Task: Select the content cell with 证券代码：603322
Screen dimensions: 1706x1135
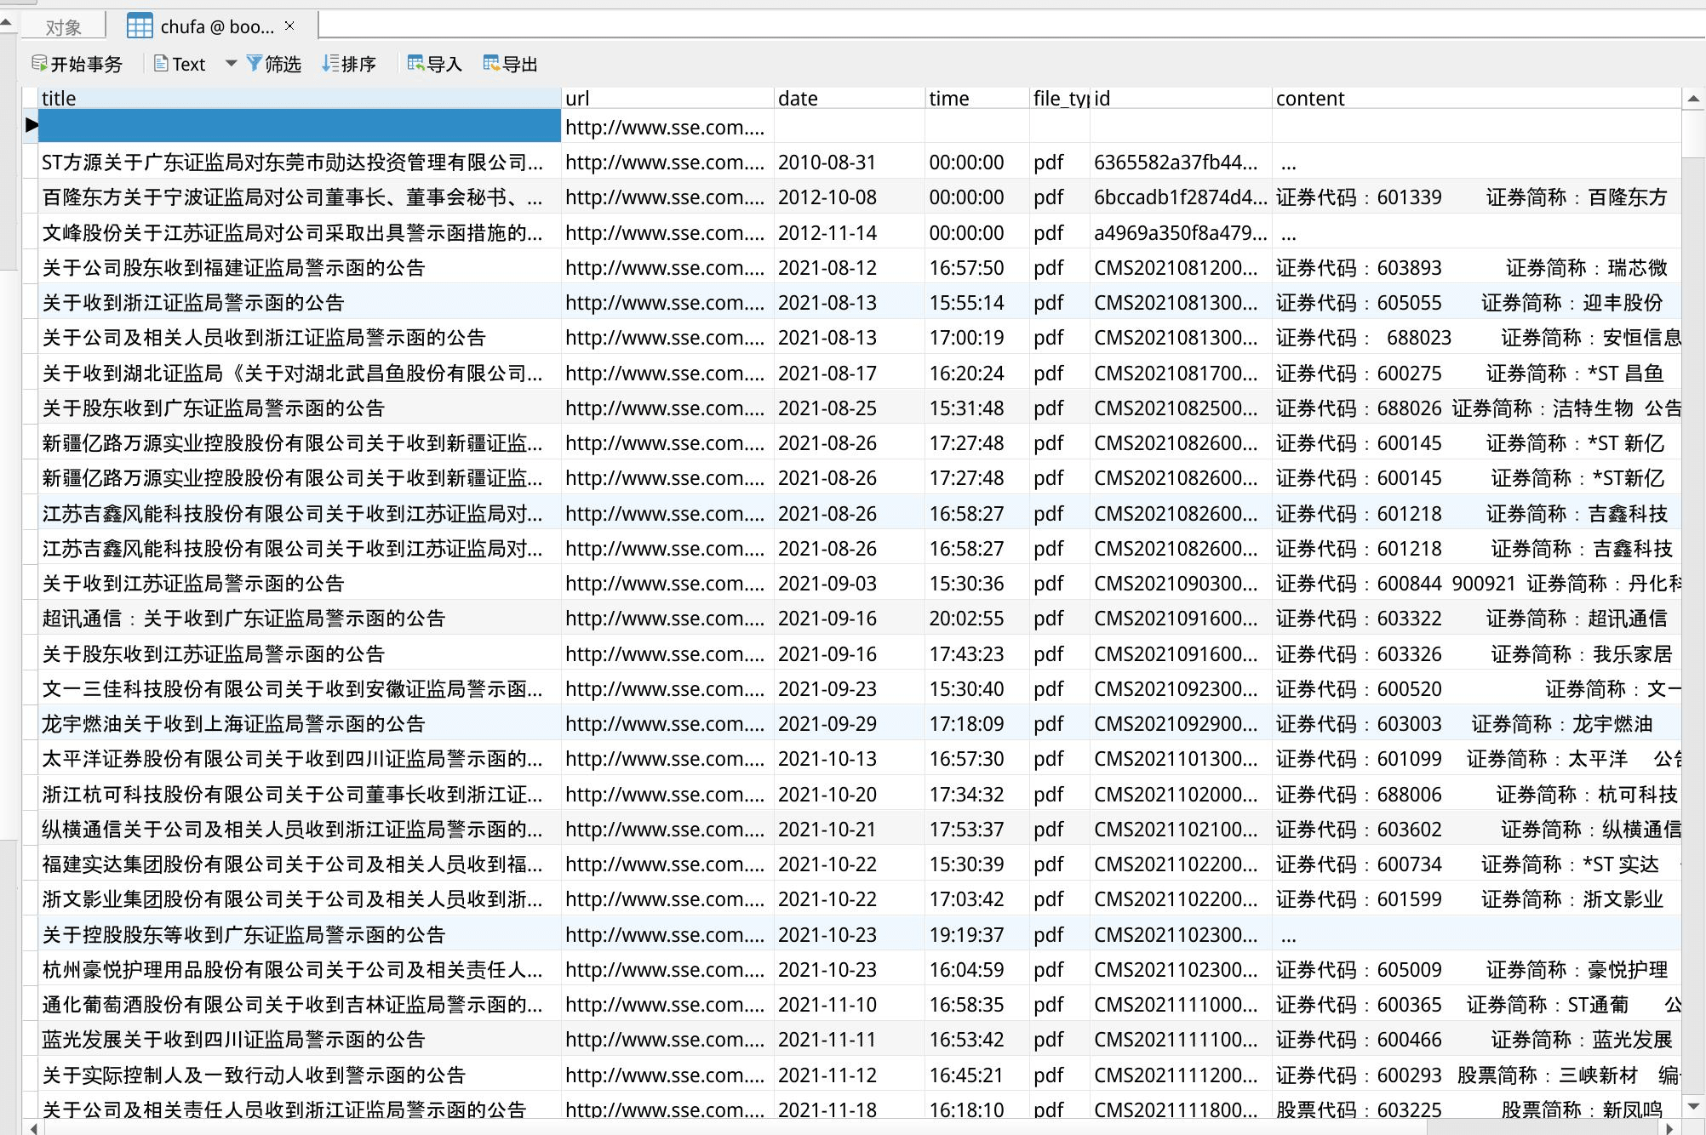Action: pyautogui.click(x=1477, y=618)
